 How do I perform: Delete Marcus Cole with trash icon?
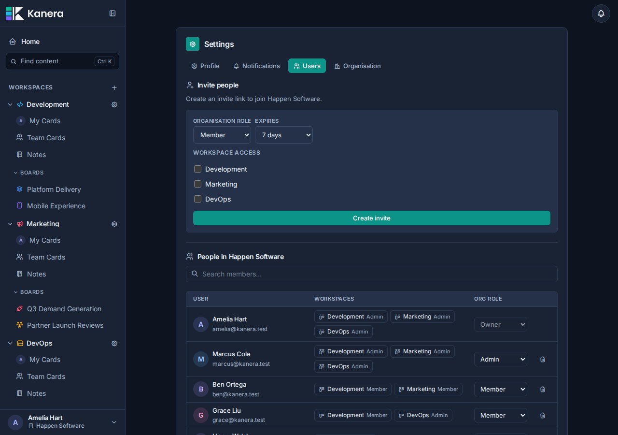(543, 359)
